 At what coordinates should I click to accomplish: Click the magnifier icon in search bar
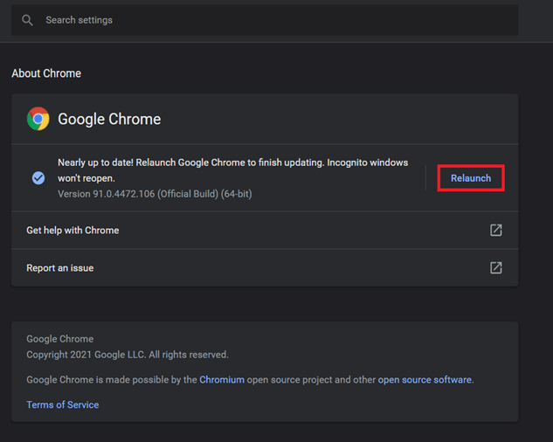pos(28,20)
